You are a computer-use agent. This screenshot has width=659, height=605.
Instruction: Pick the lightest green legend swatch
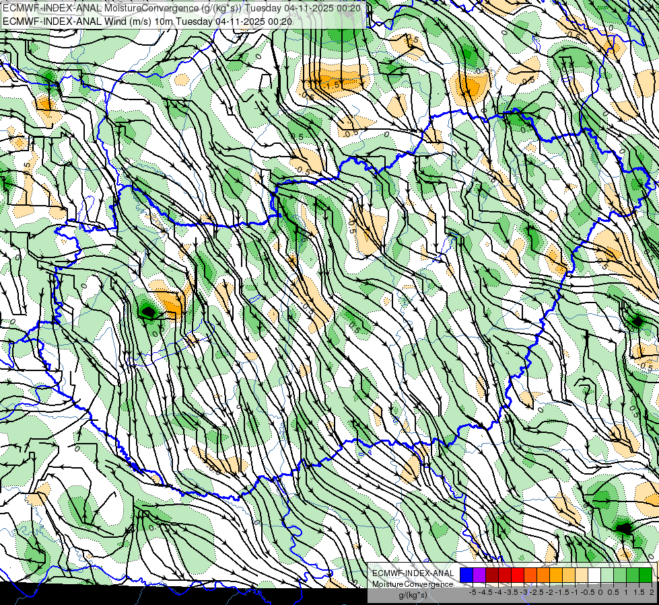click(x=607, y=575)
